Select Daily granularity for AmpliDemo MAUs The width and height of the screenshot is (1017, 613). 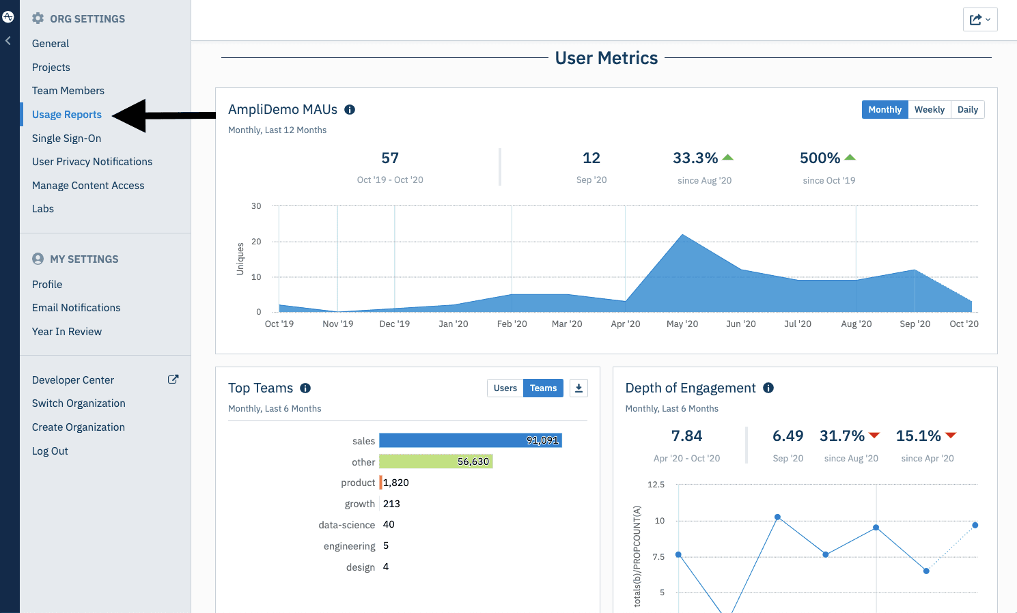tap(967, 109)
